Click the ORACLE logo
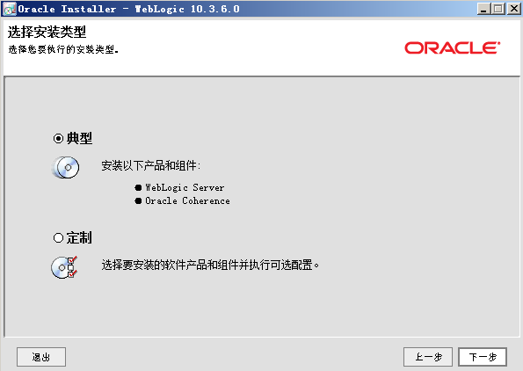 [453, 47]
